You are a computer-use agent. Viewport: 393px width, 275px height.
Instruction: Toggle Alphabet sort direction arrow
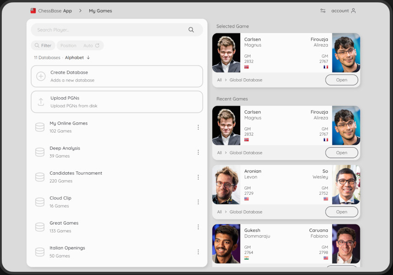pyautogui.click(x=89, y=58)
